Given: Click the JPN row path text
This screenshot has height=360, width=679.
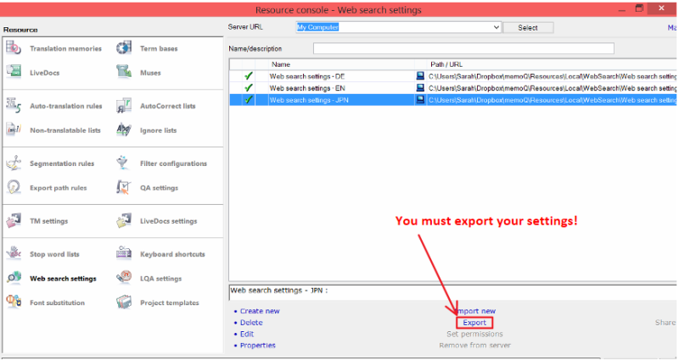Looking at the screenshot, I should tap(553, 100).
